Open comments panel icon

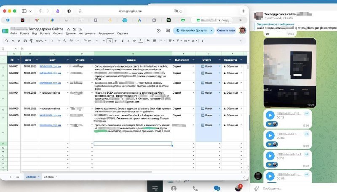tap(168, 30)
